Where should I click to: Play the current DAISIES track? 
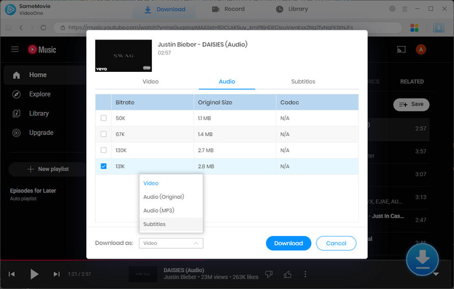coord(34,274)
